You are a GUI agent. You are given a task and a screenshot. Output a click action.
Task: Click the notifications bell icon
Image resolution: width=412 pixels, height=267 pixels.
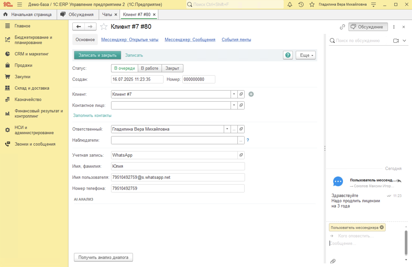[290, 5]
